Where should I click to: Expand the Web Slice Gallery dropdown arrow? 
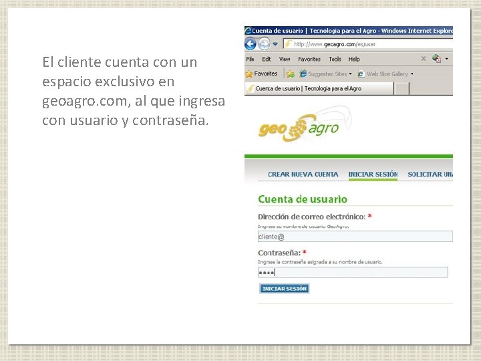click(x=412, y=74)
